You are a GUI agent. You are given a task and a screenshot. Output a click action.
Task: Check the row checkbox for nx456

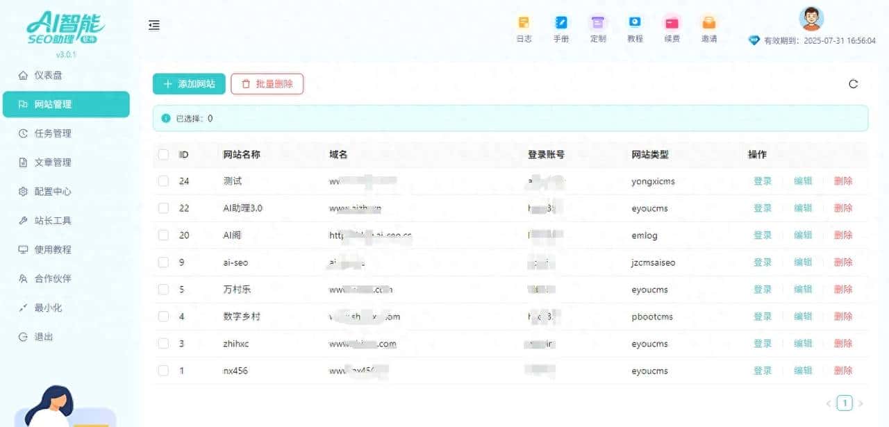(163, 370)
